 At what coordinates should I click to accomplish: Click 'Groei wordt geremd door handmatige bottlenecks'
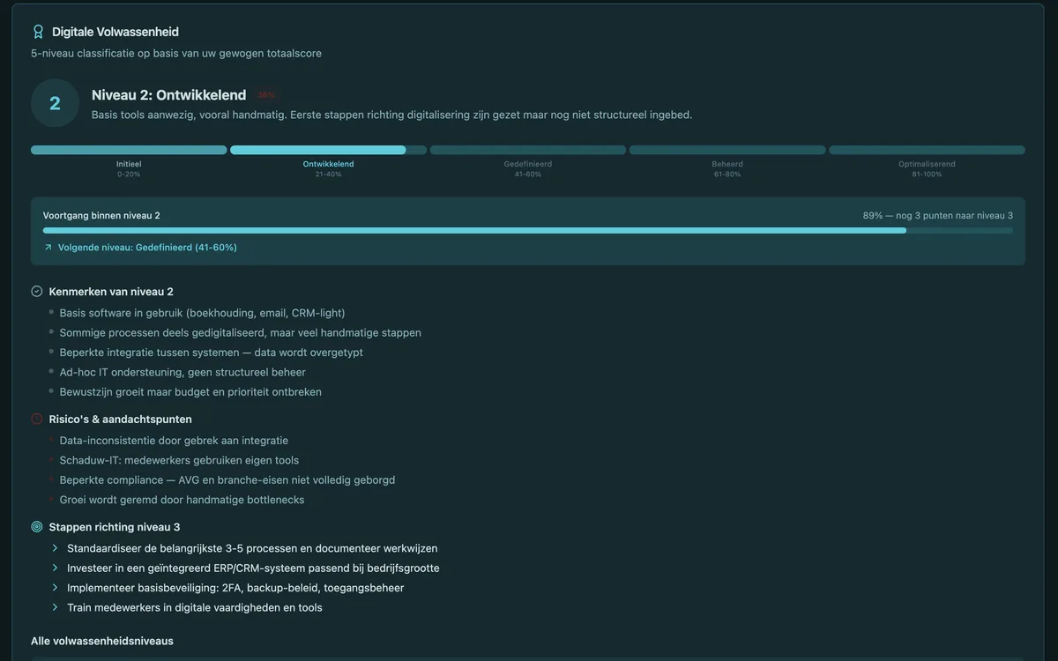182,500
